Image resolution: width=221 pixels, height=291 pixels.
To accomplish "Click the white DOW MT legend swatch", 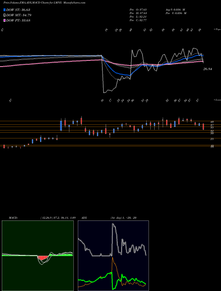I will pyautogui.click(x=5, y=15).
